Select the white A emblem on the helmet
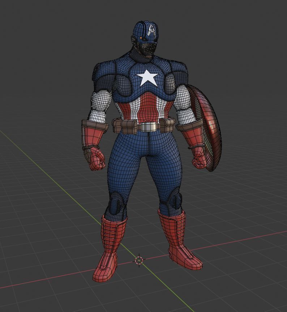The image size is (287, 312). tap(152, 29)
